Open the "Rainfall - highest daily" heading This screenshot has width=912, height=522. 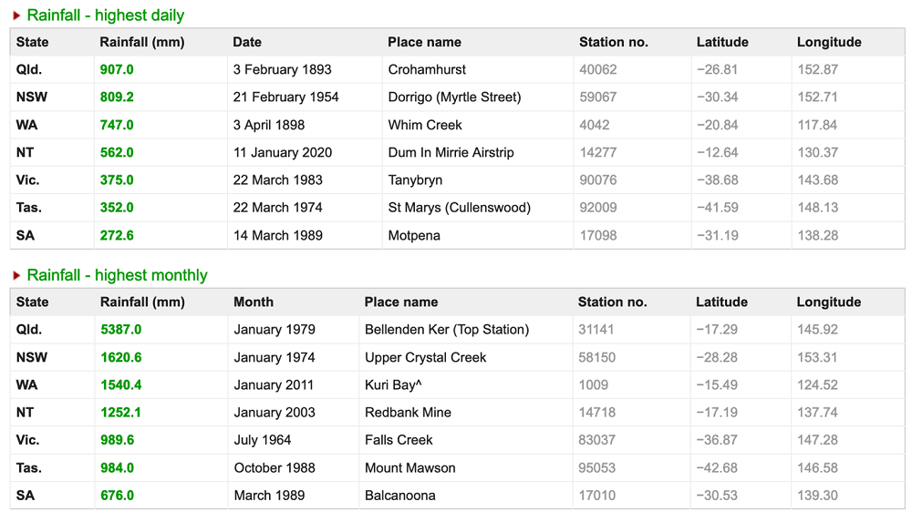pyautogui.click(x=105, y=15)
